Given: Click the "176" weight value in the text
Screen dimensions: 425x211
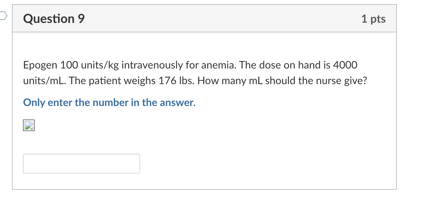Looking at the screenshot, I should [167, 81].
